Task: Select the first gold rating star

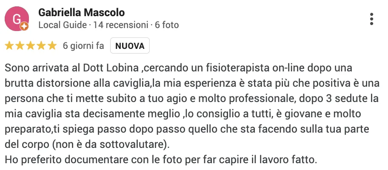Action: click(x=9, y=46)
